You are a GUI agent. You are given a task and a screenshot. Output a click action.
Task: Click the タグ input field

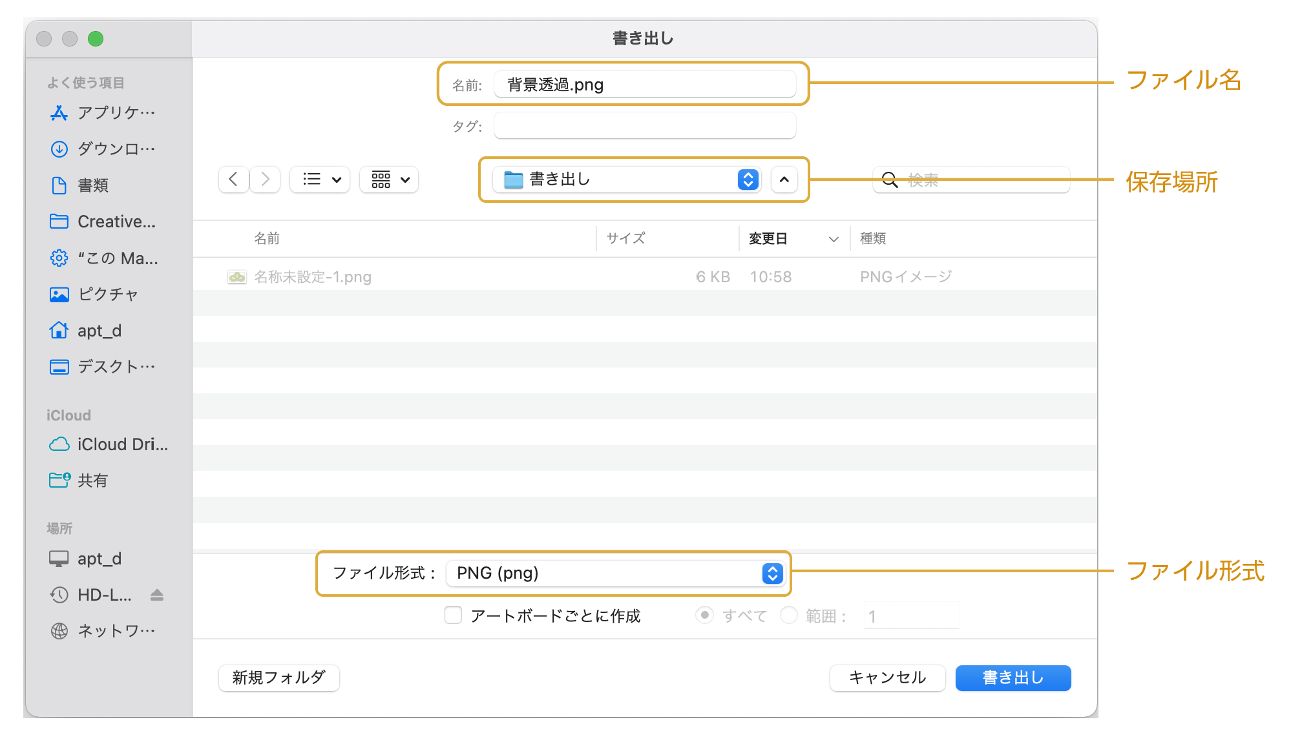coord(645,126)
